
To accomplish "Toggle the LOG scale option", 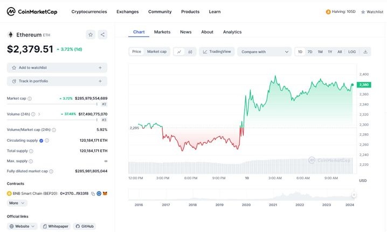I will (x=352, y=52).
